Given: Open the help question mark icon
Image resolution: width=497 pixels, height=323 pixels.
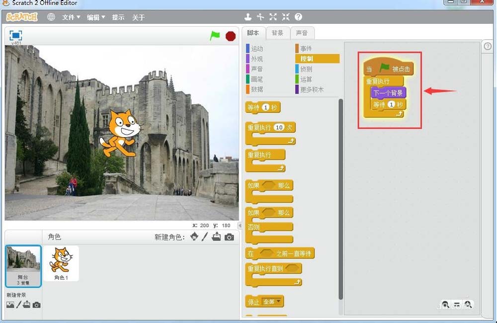Looking at the screenshot, I should (x=298, y=16).
